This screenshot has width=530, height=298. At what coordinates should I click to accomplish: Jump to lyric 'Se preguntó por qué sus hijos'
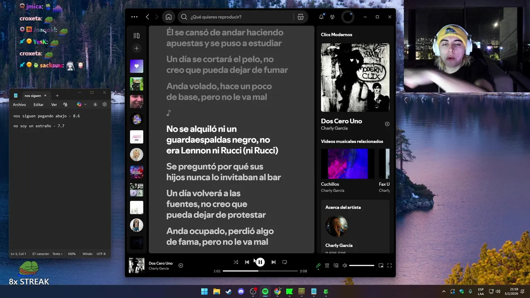(x=224, y=172)
